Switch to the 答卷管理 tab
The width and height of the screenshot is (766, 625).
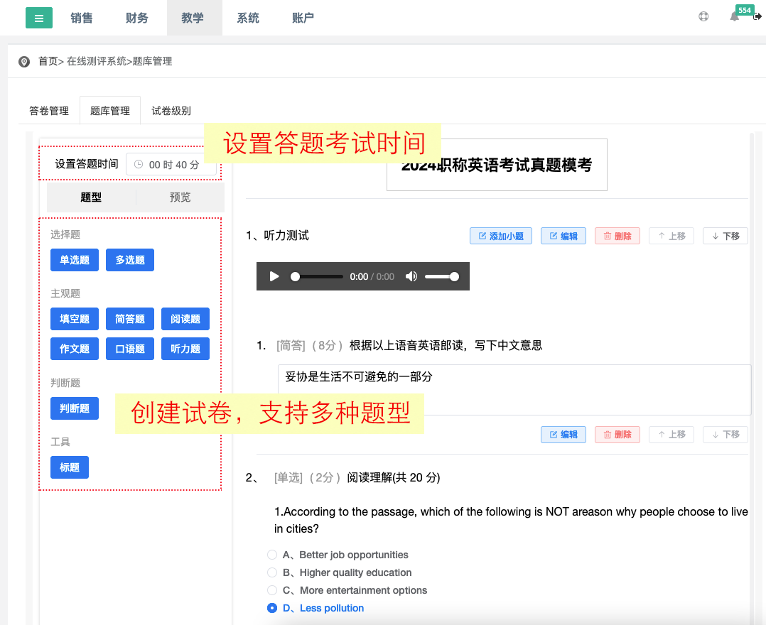(x=49, y=111)
